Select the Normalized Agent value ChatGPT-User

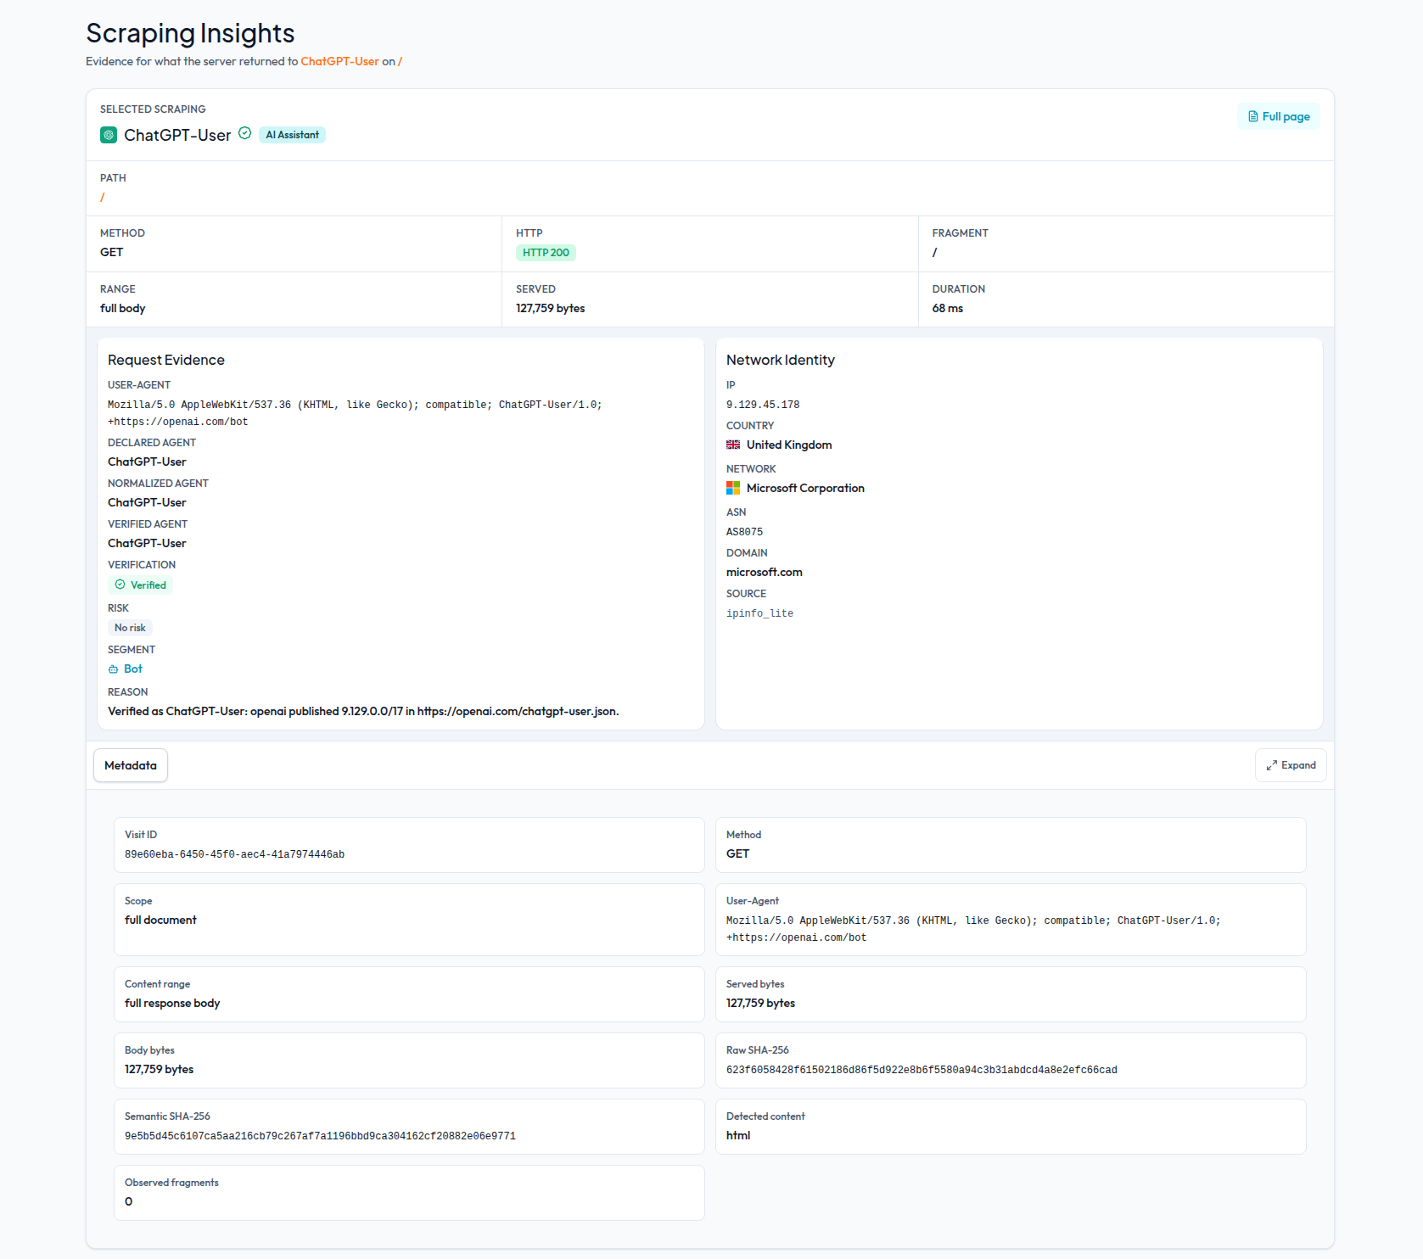[x=147, y=502]
